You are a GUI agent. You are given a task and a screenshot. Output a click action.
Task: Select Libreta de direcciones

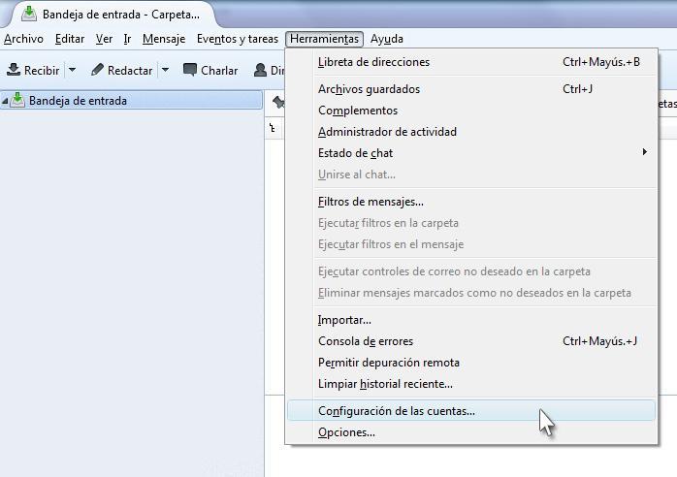tap(471, 62)
